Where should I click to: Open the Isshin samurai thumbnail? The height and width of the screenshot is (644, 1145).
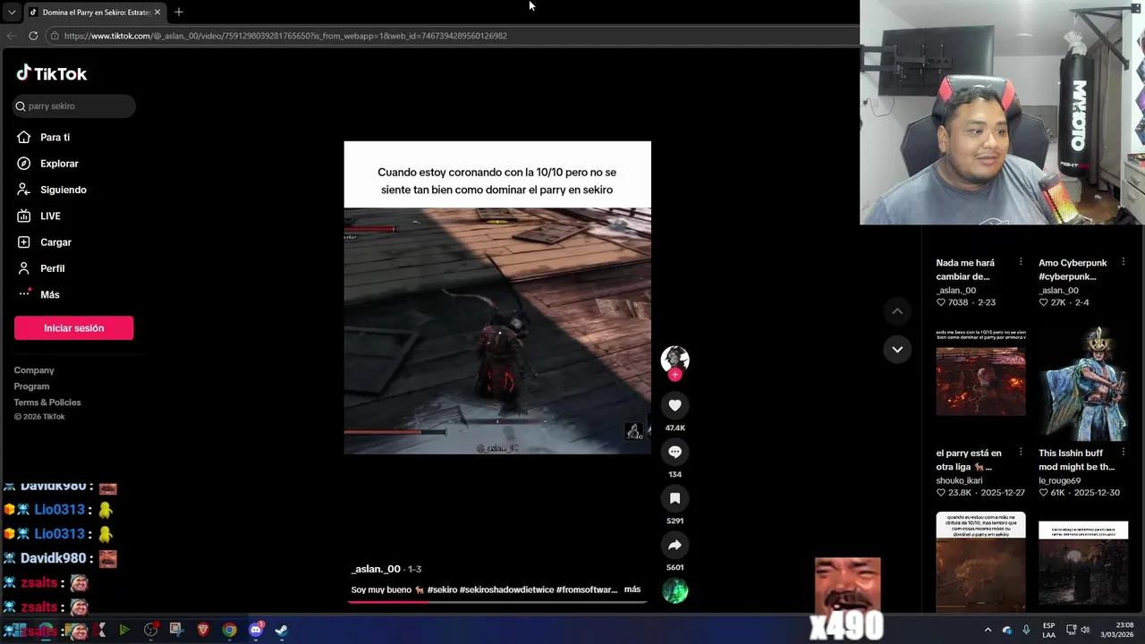tap(1083, 382)
